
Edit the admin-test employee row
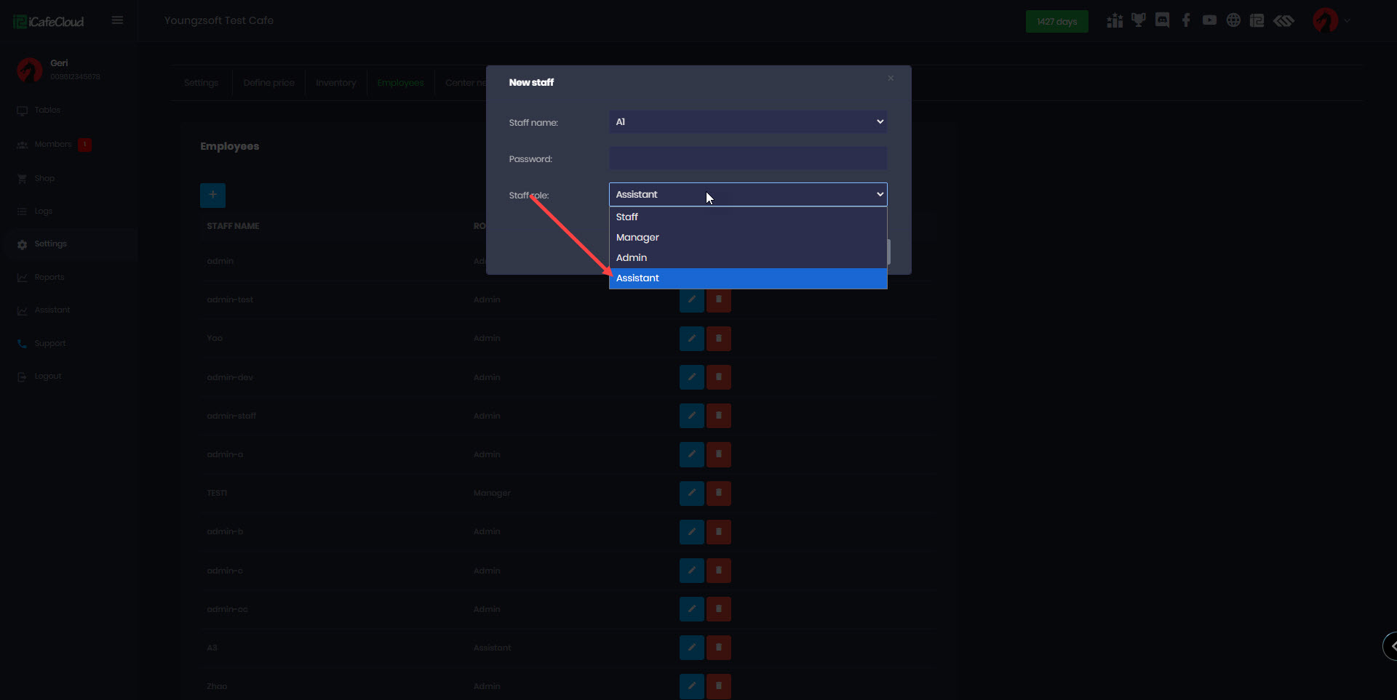[691, 299]
